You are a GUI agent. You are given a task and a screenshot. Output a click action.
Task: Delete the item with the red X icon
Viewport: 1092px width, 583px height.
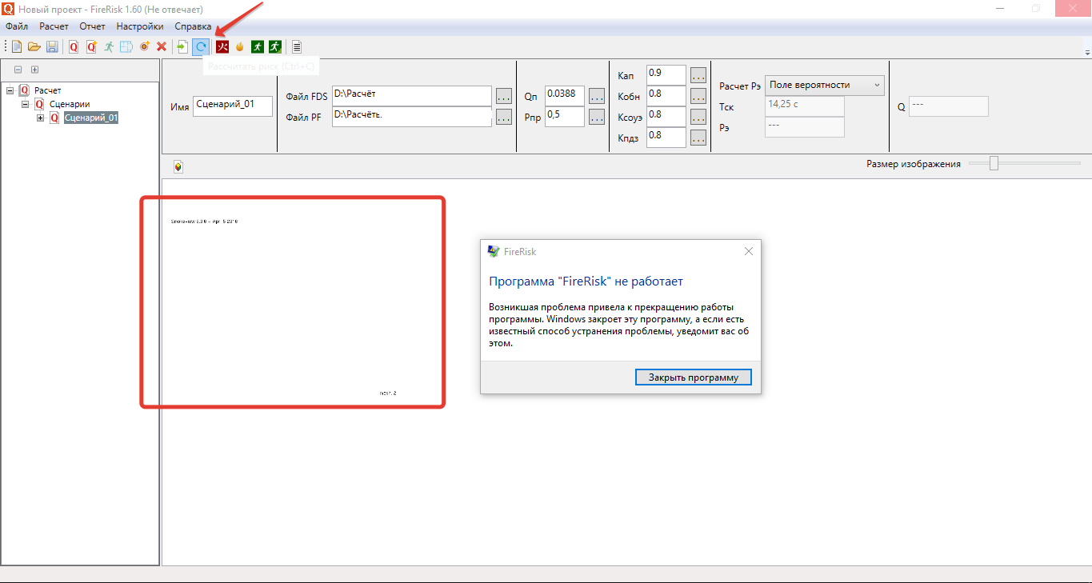pyautogui.click(x=162, y=46)
